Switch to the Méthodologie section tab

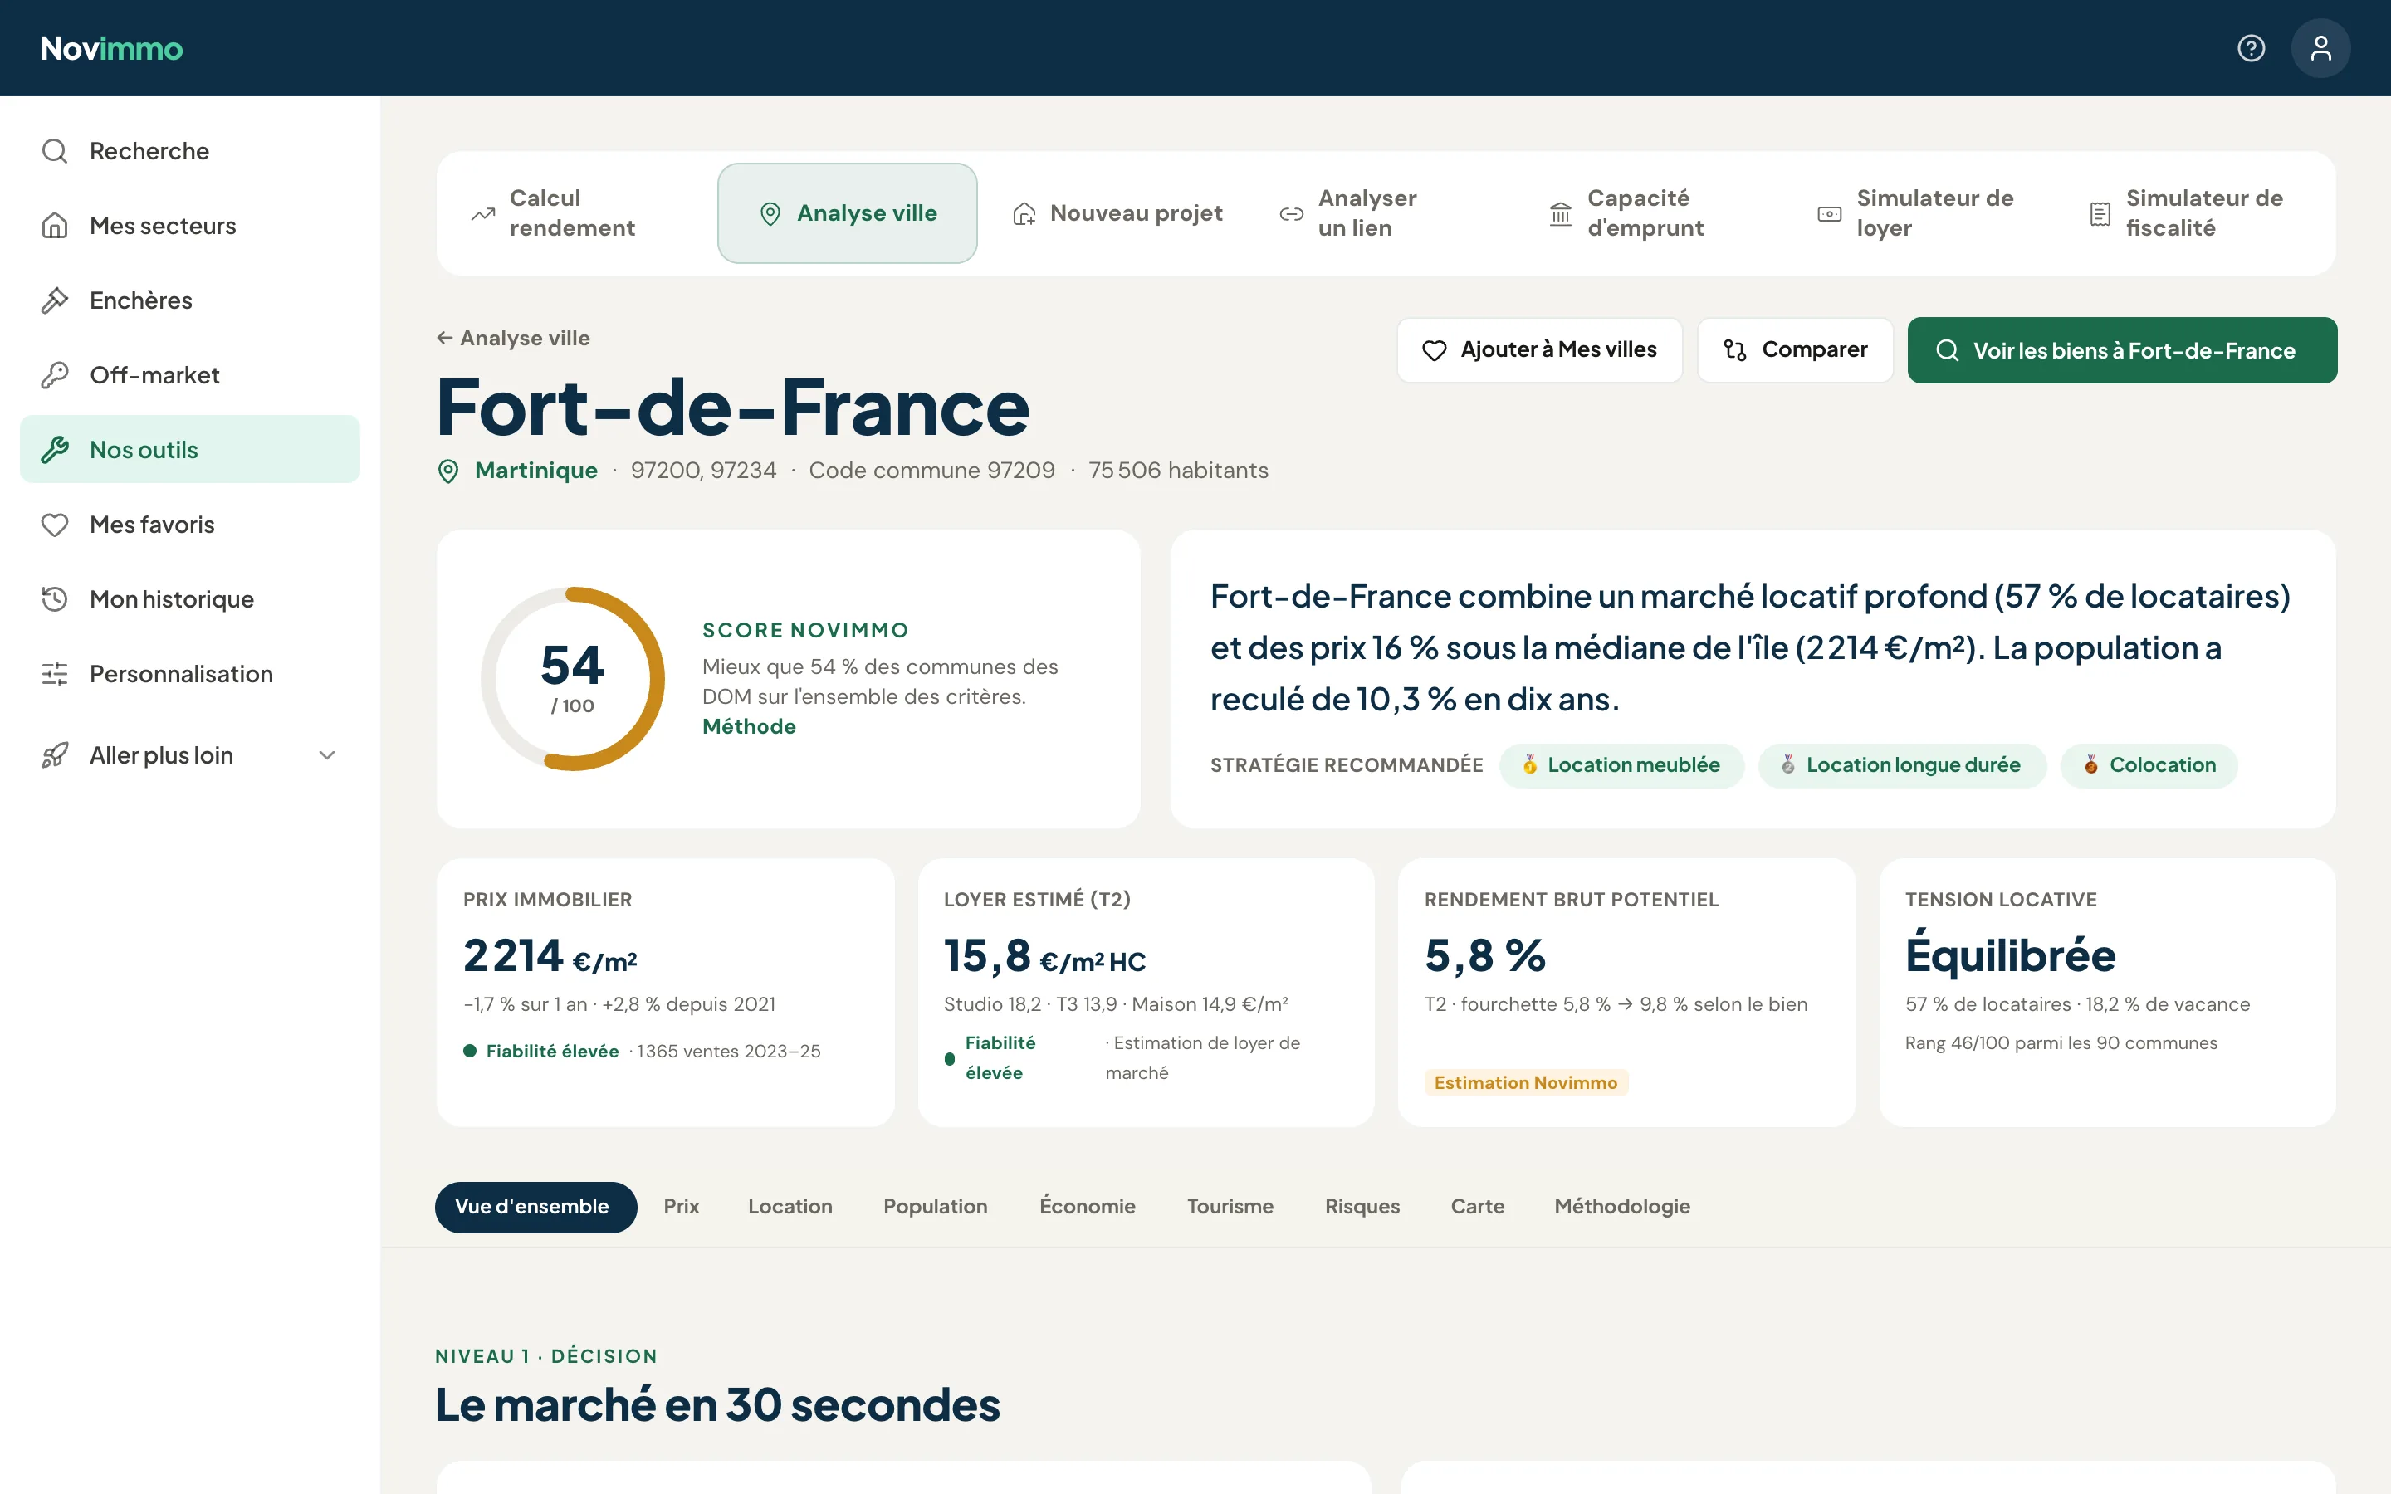coord(1621,1207)
